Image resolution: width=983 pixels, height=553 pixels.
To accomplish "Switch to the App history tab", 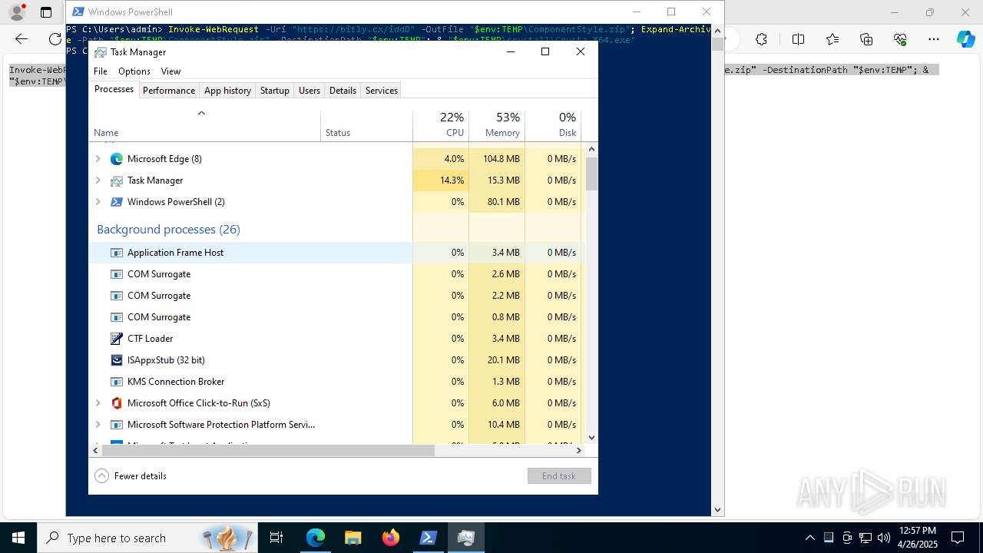I will (227, 91).
